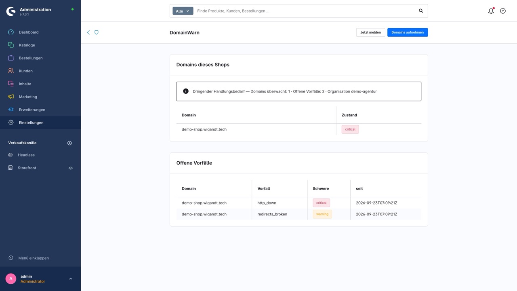Click the search magnifier icon

(x=421, y=11)
